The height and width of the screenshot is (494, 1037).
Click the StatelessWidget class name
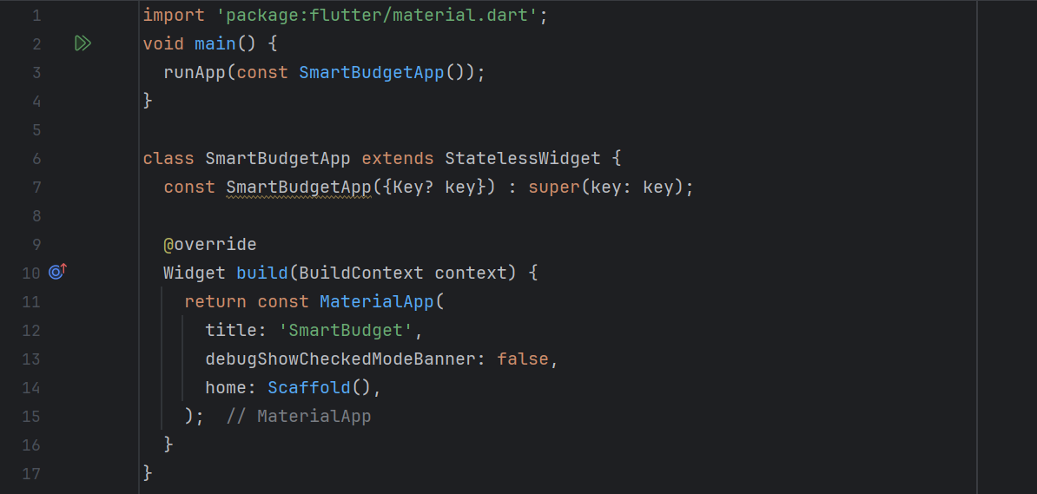coord(523,159)
